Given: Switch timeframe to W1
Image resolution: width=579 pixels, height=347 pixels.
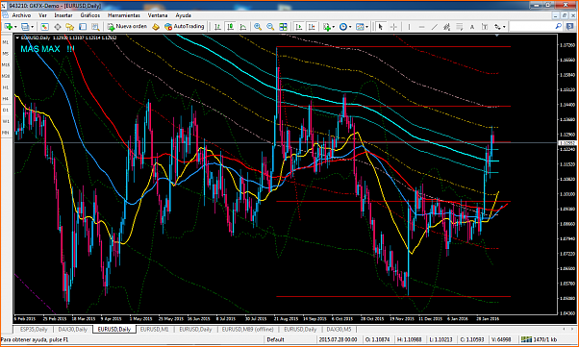Looking at the screenshot, I should tap(6, 121).
